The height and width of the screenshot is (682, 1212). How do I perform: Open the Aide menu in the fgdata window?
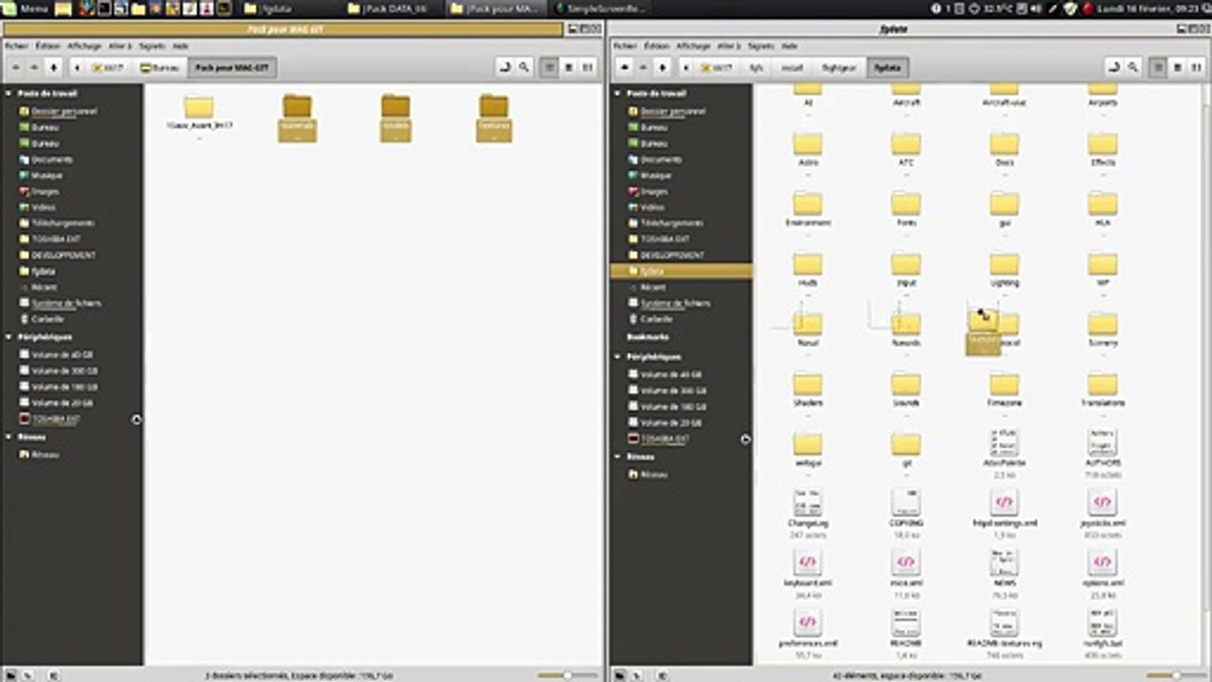[x=789, y=45]
